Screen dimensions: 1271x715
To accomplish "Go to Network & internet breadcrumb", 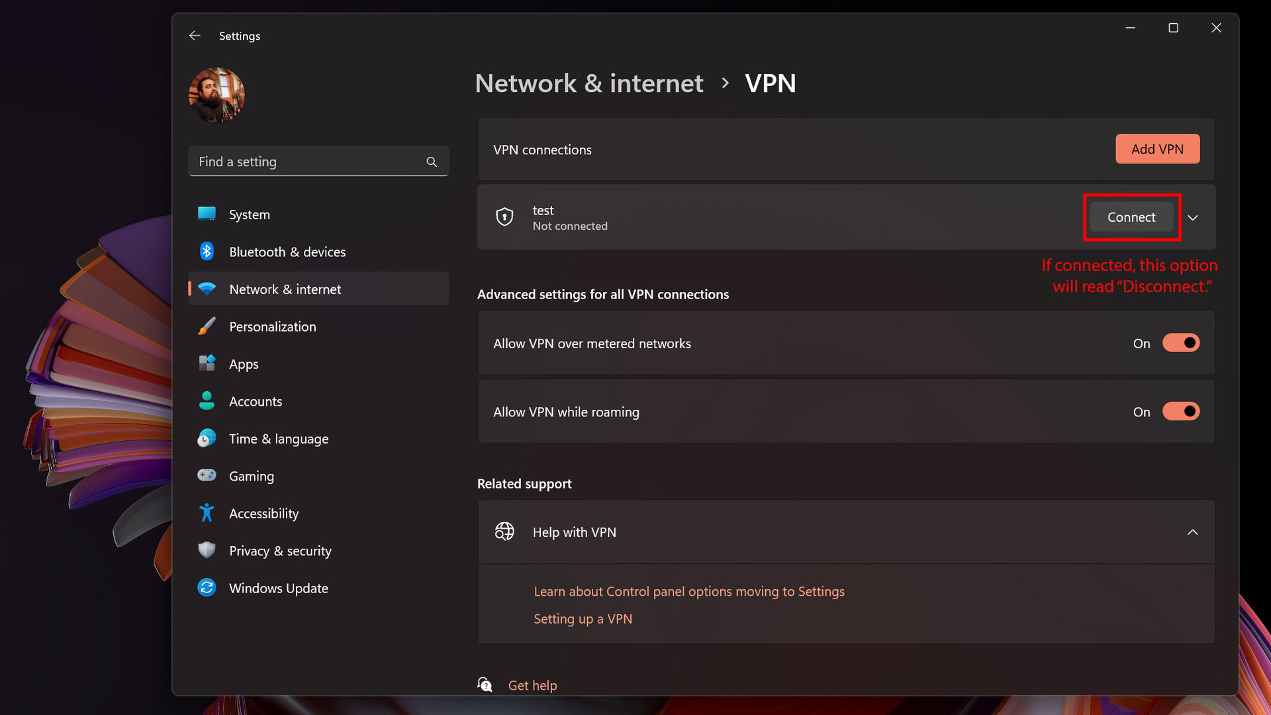I will point(588,83).
